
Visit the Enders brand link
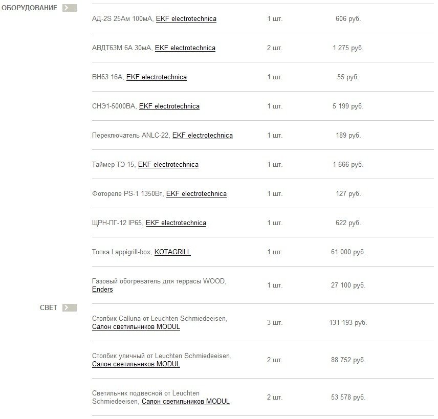[102, 290]
